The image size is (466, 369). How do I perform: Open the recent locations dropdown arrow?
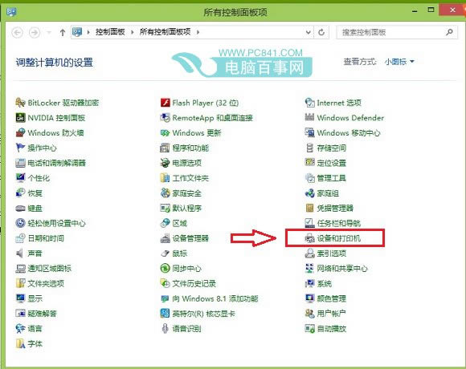tap(49, 32)
